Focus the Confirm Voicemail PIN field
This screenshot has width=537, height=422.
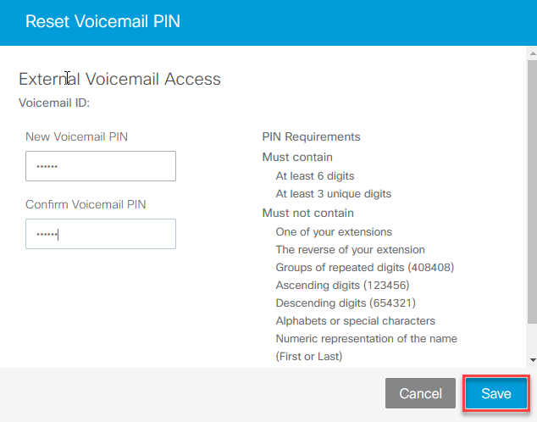[100, 234]
